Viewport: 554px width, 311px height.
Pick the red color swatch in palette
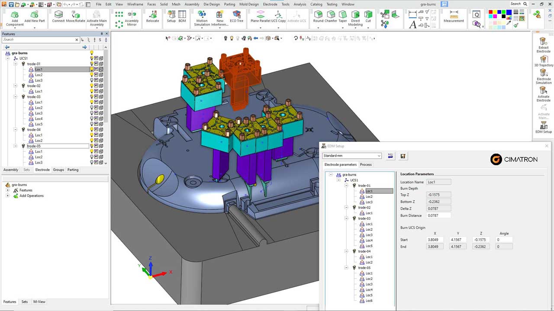coord(491,12)
